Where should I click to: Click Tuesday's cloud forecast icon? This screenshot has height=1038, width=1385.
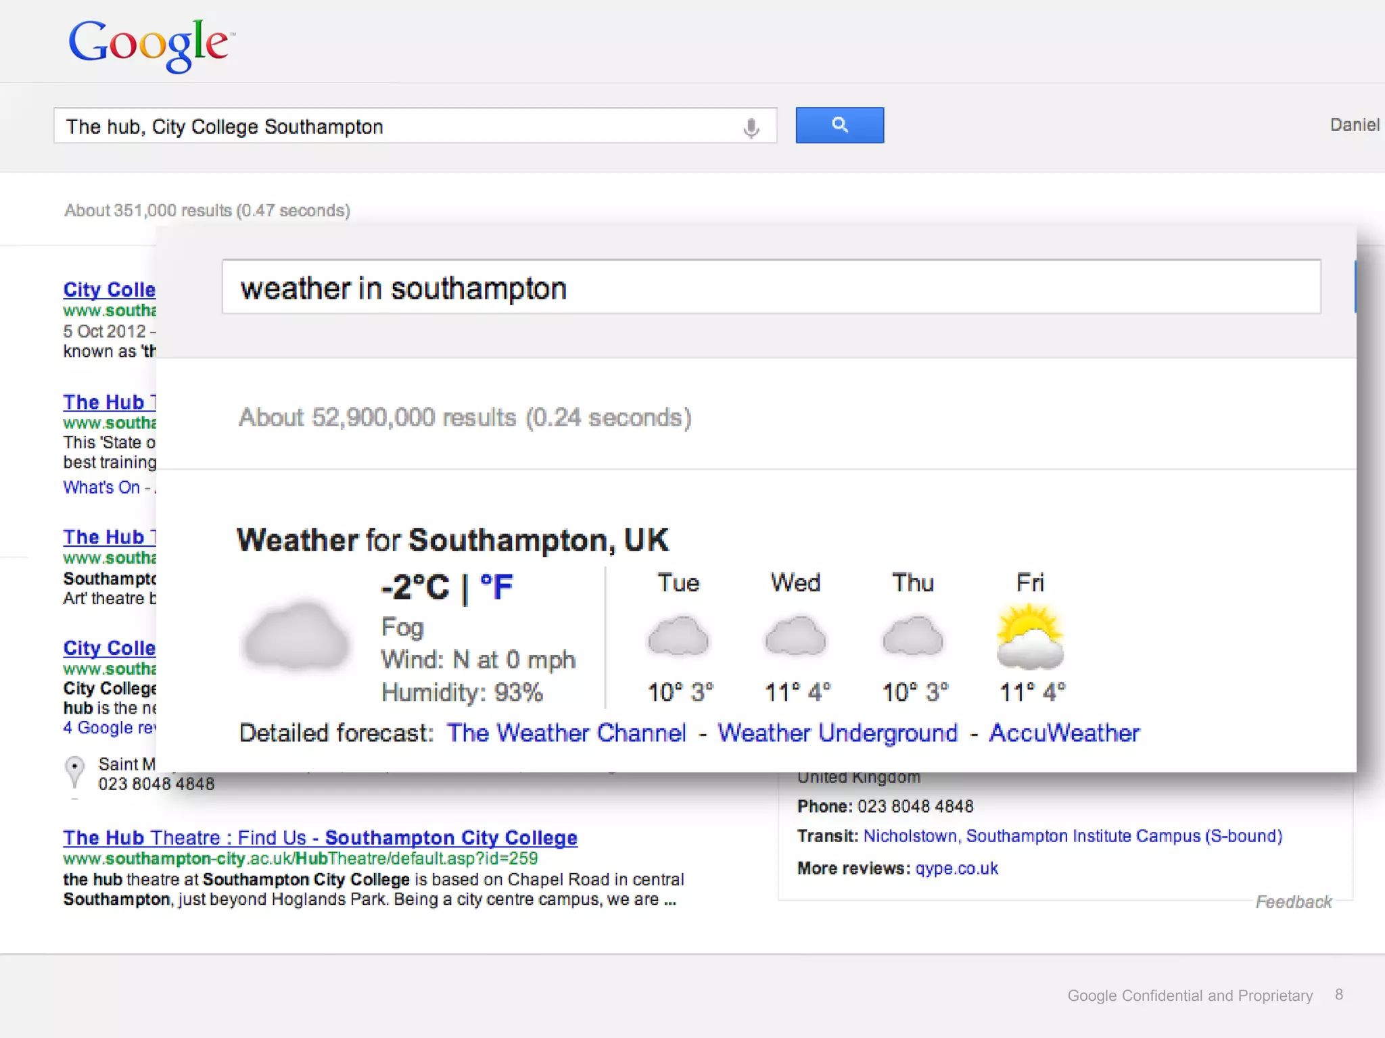pos(678,635)
